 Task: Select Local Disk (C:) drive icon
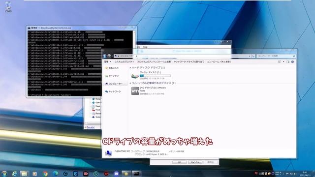pos(135,76)
